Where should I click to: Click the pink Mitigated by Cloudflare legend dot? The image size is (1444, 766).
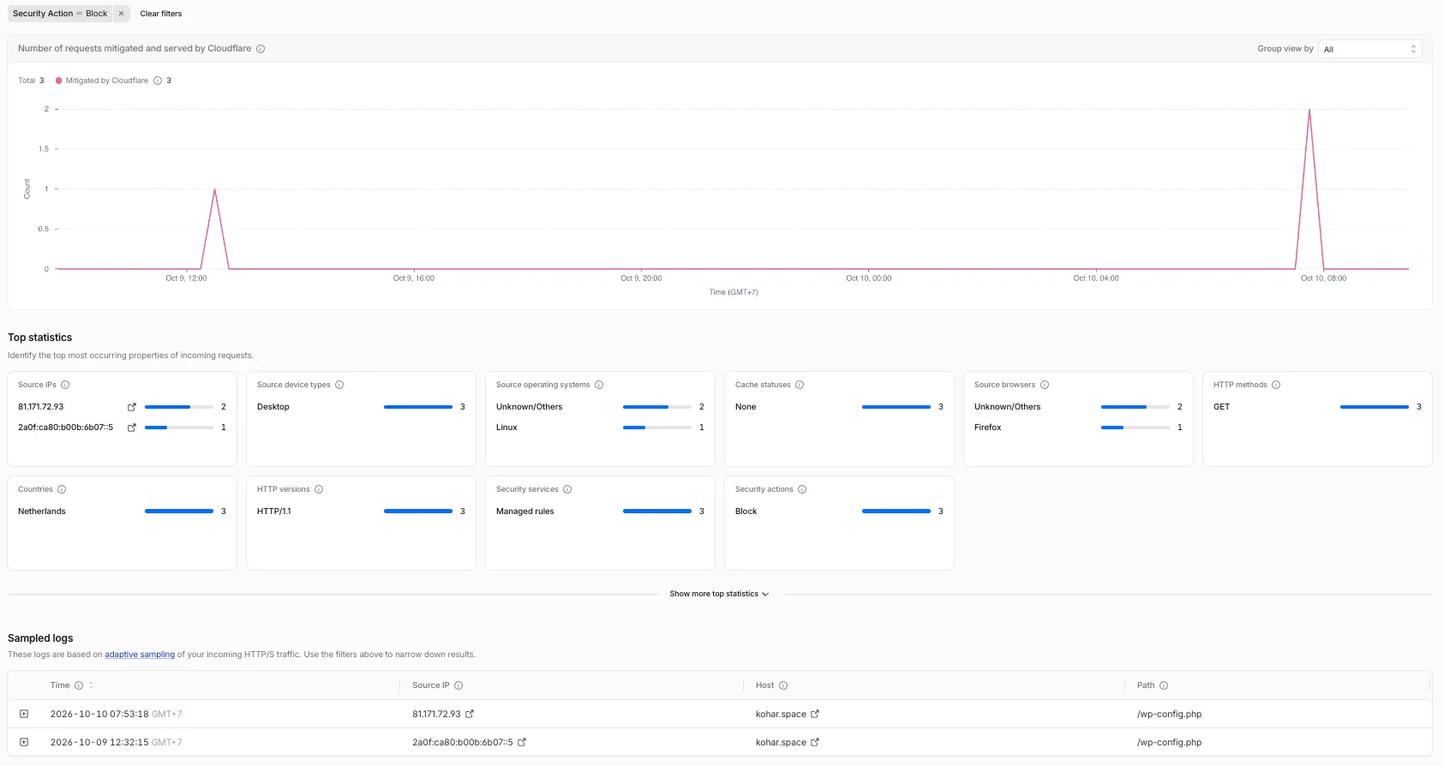(58, 81)
